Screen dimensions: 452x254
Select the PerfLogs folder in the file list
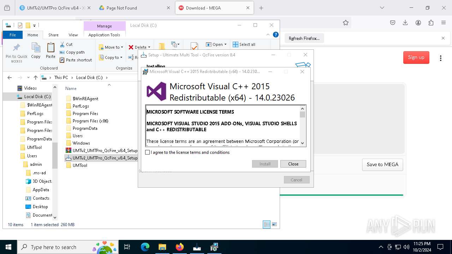81,106
